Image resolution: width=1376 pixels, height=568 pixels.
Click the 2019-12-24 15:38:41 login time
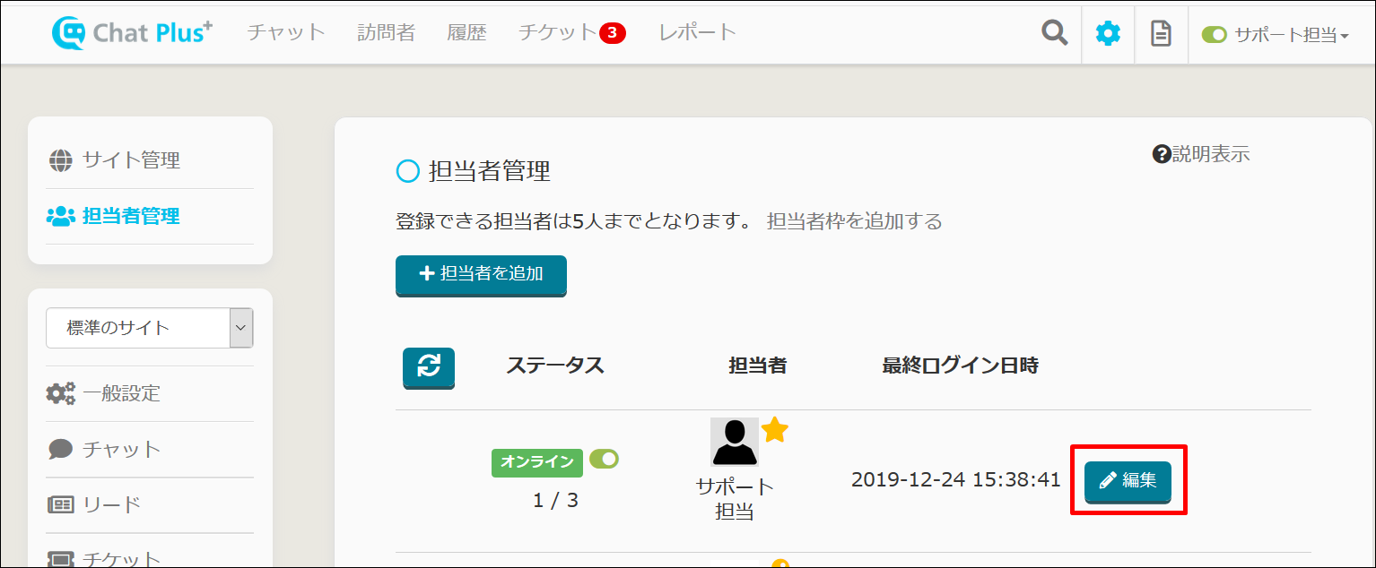coord(956,480)
